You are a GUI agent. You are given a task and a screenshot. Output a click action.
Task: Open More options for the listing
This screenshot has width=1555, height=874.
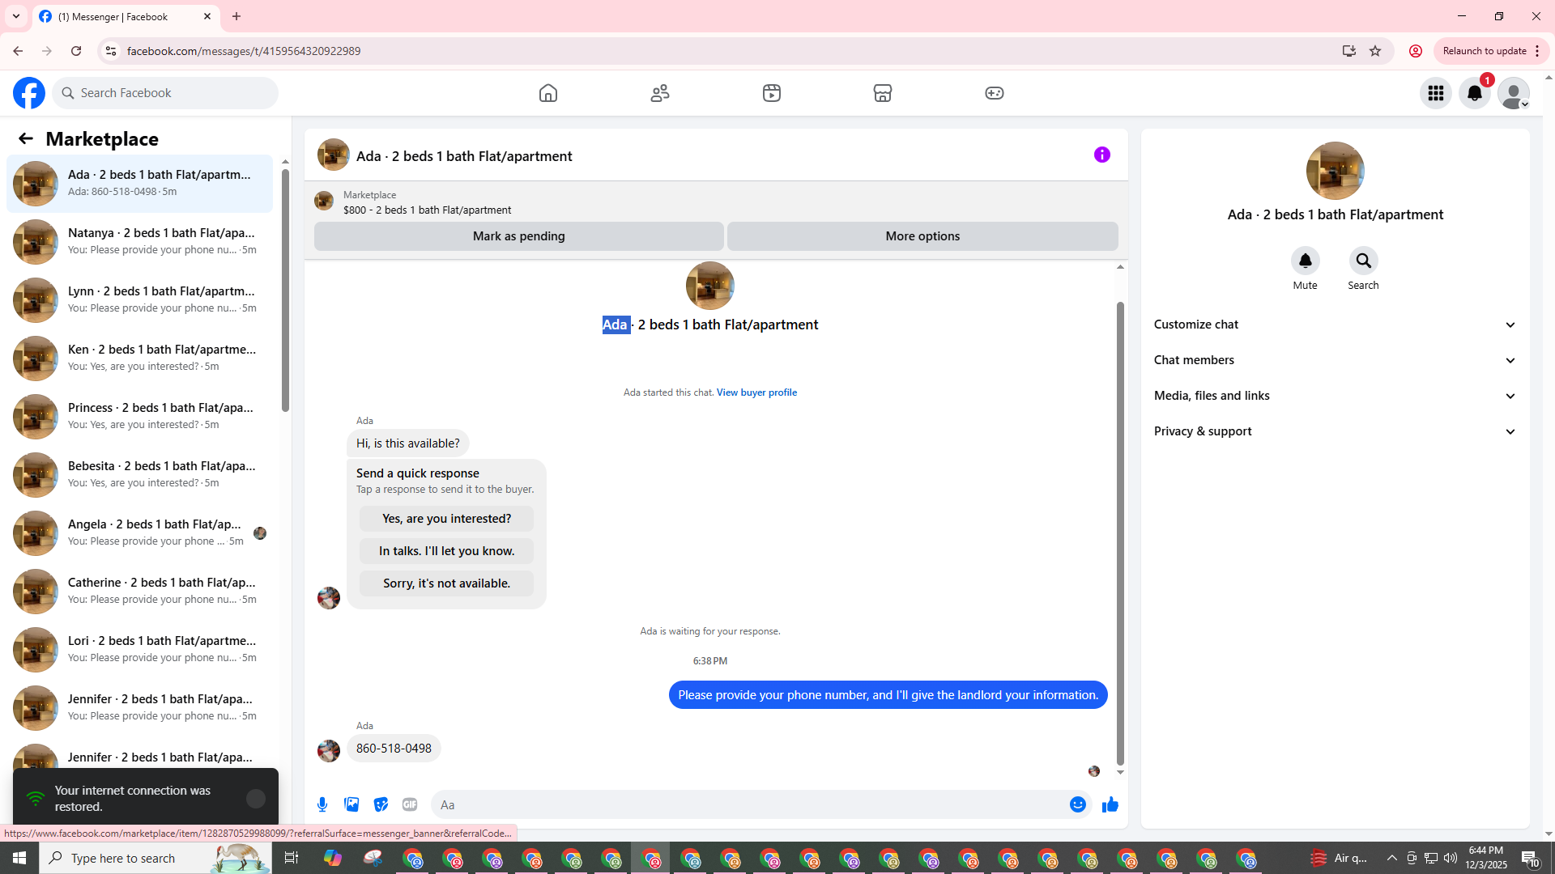coord(922,236)
